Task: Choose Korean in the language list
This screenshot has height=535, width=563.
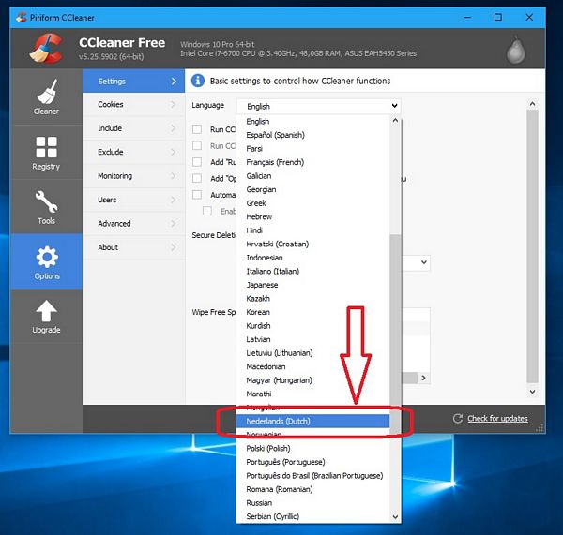Action: point(312,312)
